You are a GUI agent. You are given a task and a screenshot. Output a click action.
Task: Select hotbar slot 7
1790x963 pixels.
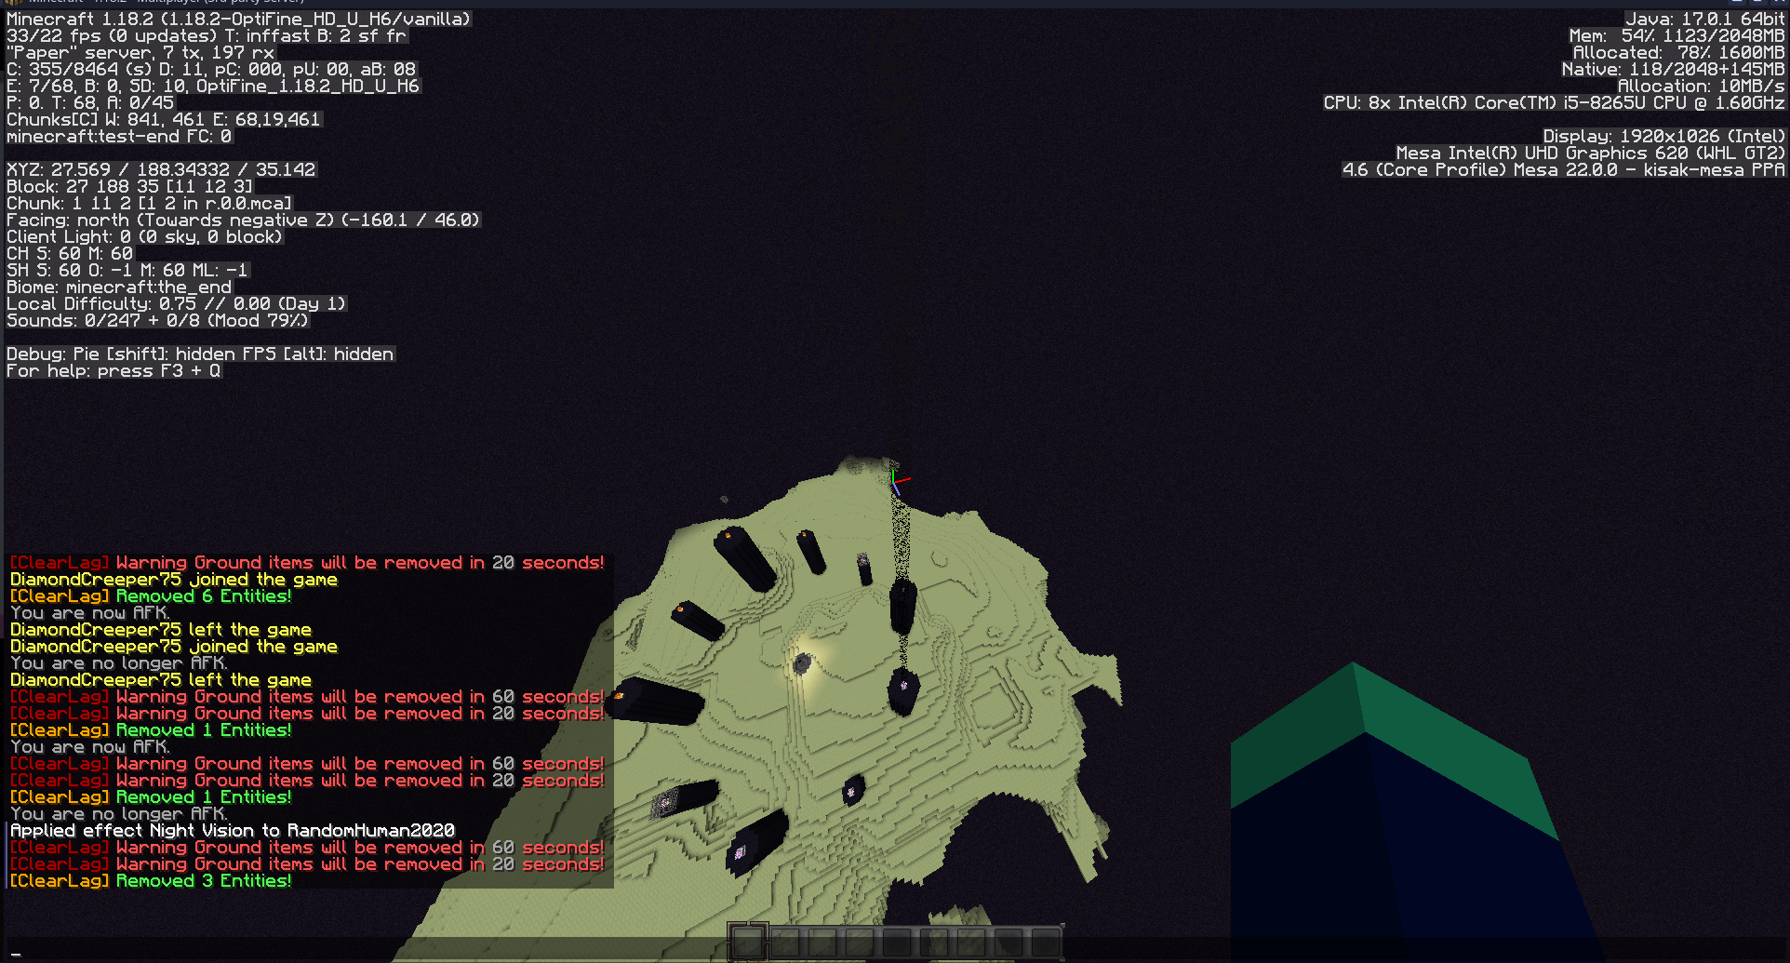pos(971,943)
